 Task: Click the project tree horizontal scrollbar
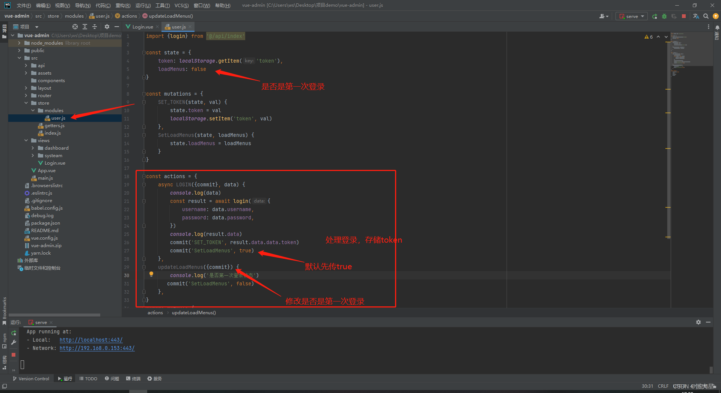pyautogui.click(x=54, y=315)
